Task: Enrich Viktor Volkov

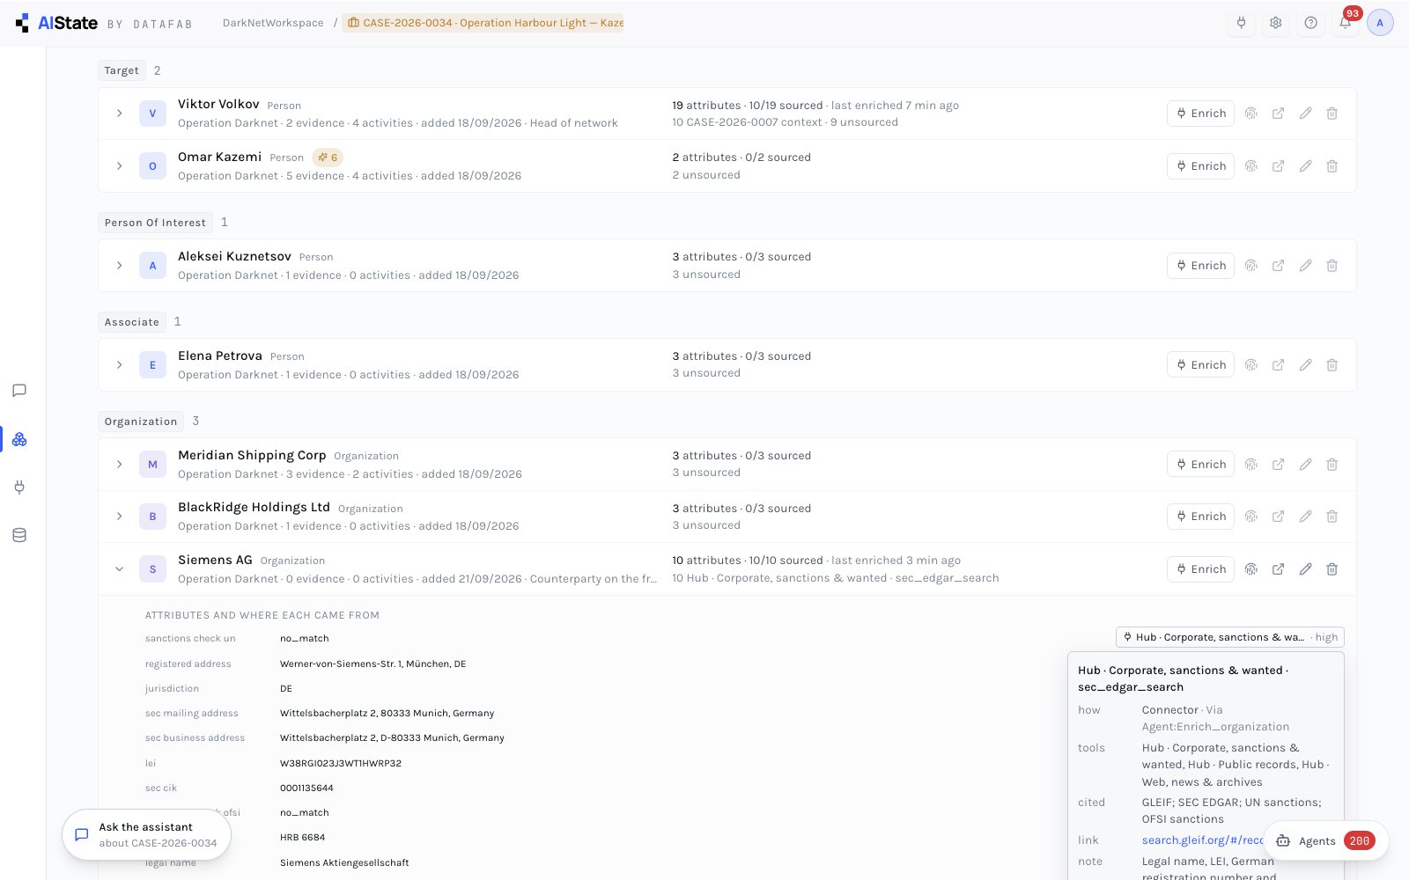Action: coord(1200,114)
